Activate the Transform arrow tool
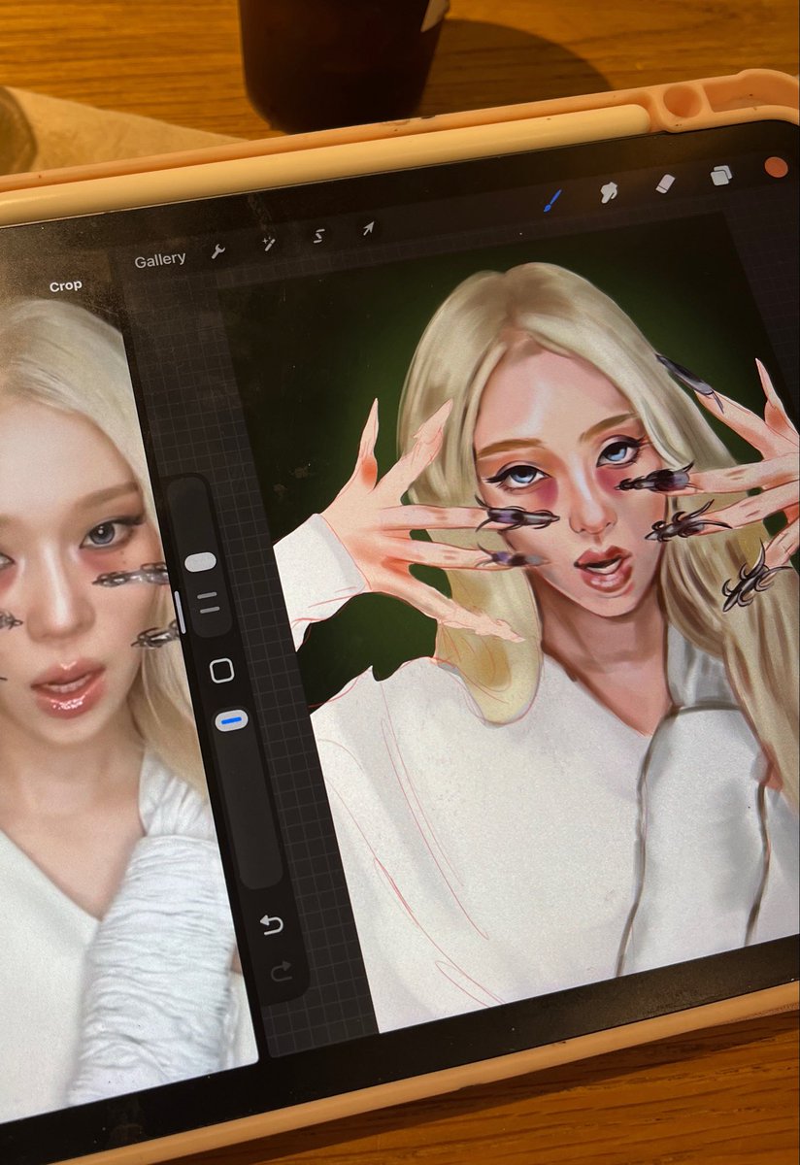This screenshot has height=1165, width=800. pyautogui.click(x=368, y=229)
